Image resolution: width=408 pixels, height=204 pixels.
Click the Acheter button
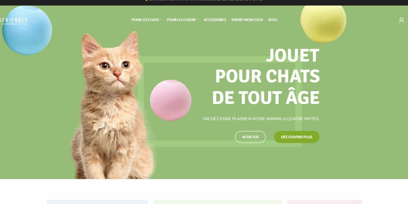[x=250, y=137]
